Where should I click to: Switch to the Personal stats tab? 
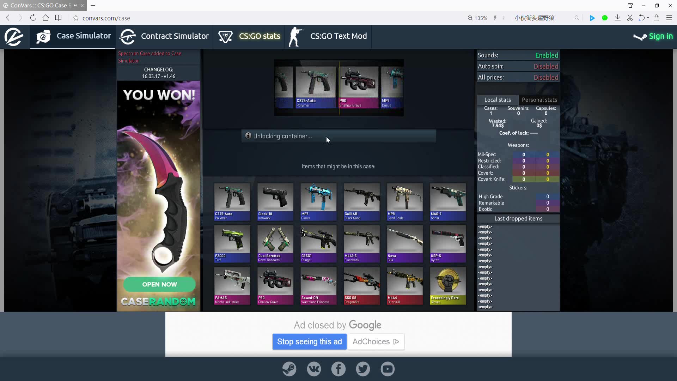(539, 100)
